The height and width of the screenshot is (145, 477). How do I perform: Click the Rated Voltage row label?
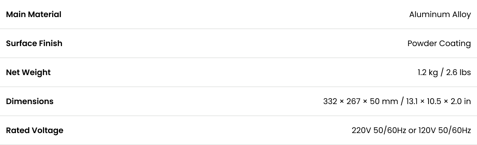(x=35, y=130)
